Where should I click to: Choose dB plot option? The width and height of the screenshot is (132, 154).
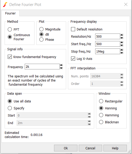(41, 34)
